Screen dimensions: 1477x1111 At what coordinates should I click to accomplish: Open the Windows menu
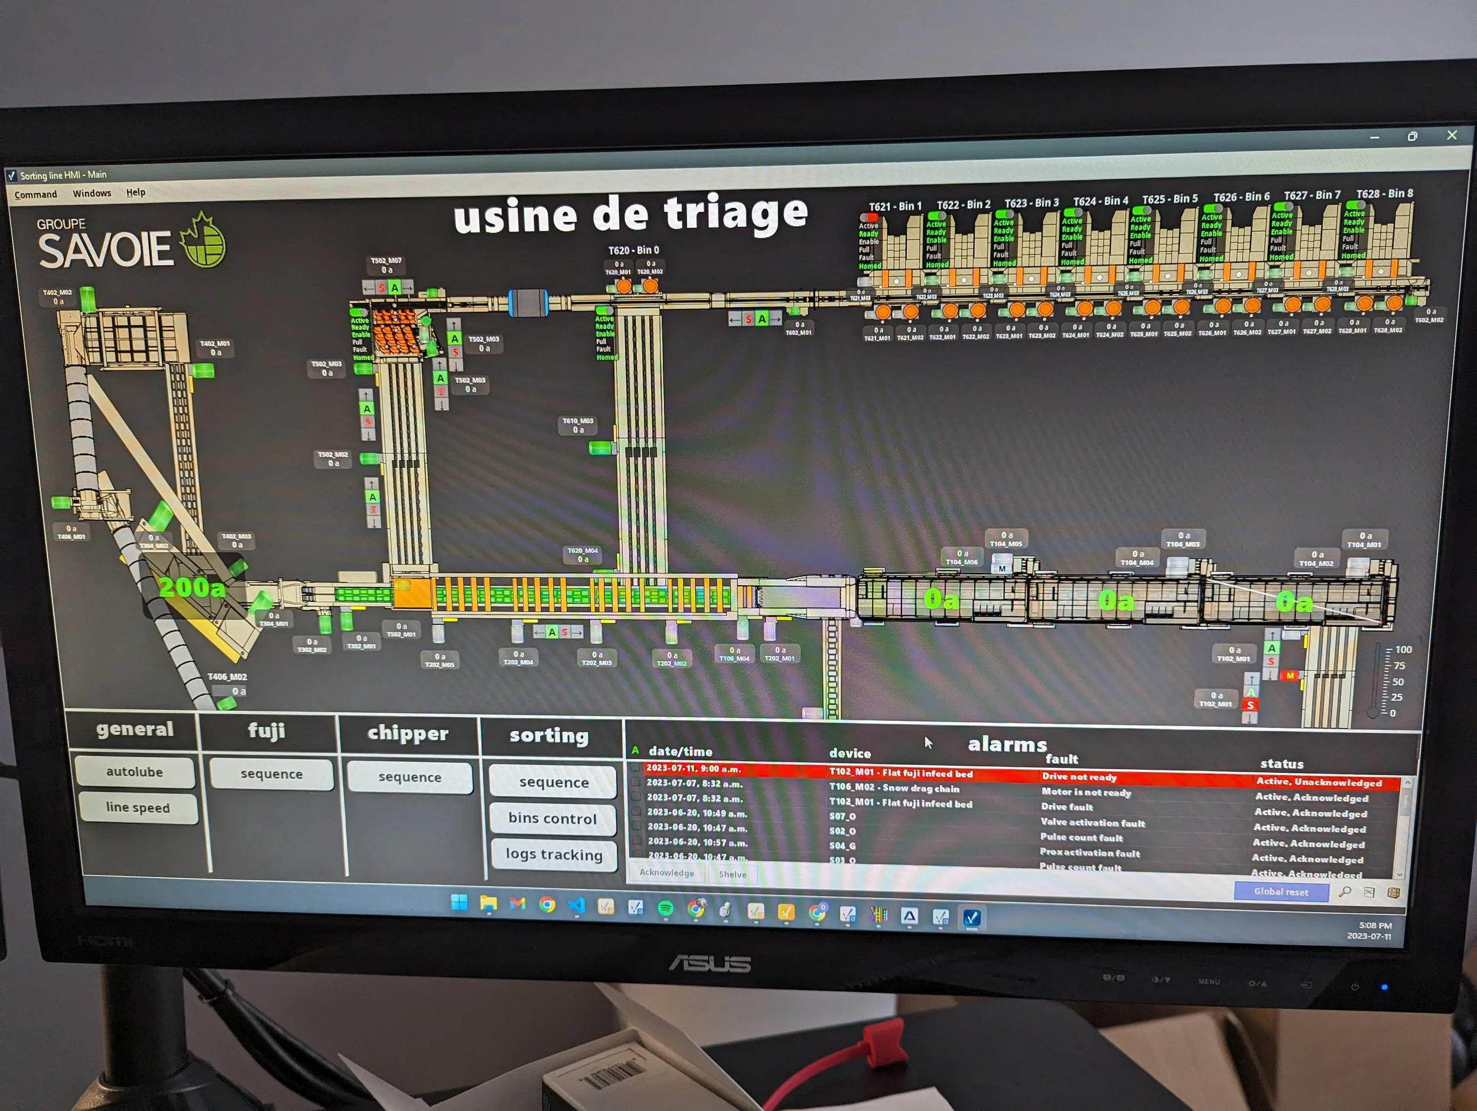pos(92,194)
